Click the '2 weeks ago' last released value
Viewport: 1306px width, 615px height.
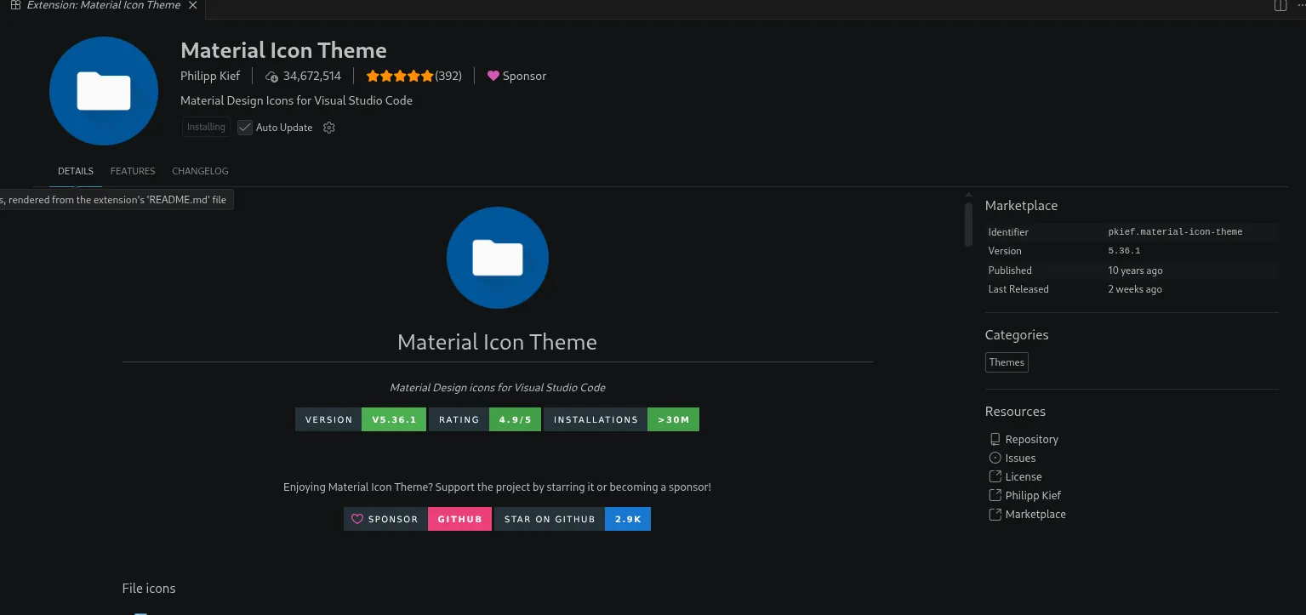[1135, 289]
